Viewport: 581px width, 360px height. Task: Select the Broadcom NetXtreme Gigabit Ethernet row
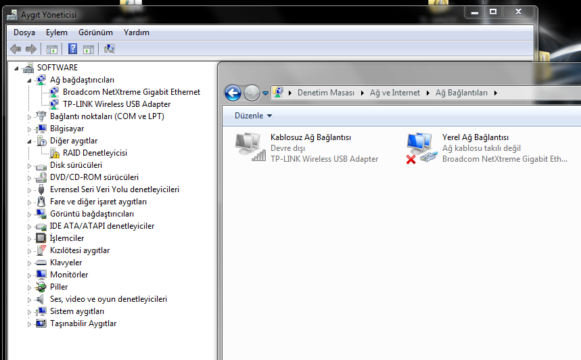[x=131, y=92]
